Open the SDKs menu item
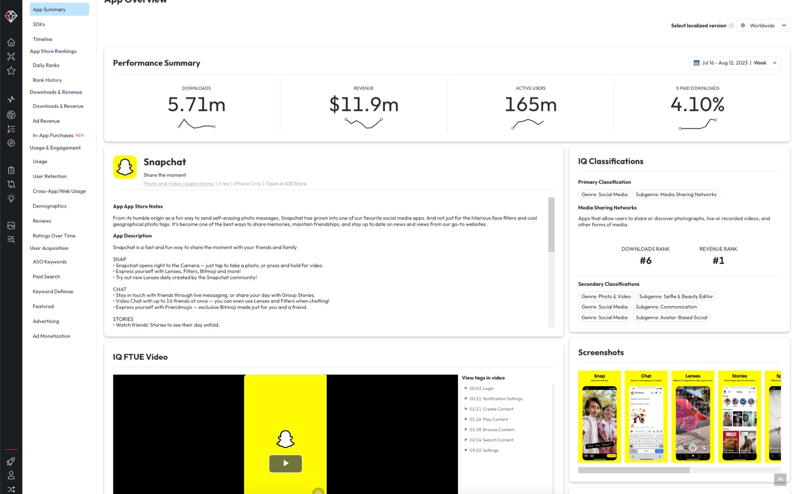The image size is (795, 494). [39, 24]
